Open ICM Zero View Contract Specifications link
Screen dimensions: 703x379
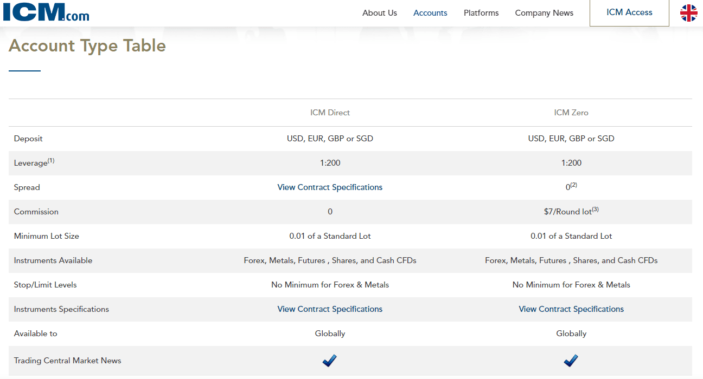pos(571,309)
